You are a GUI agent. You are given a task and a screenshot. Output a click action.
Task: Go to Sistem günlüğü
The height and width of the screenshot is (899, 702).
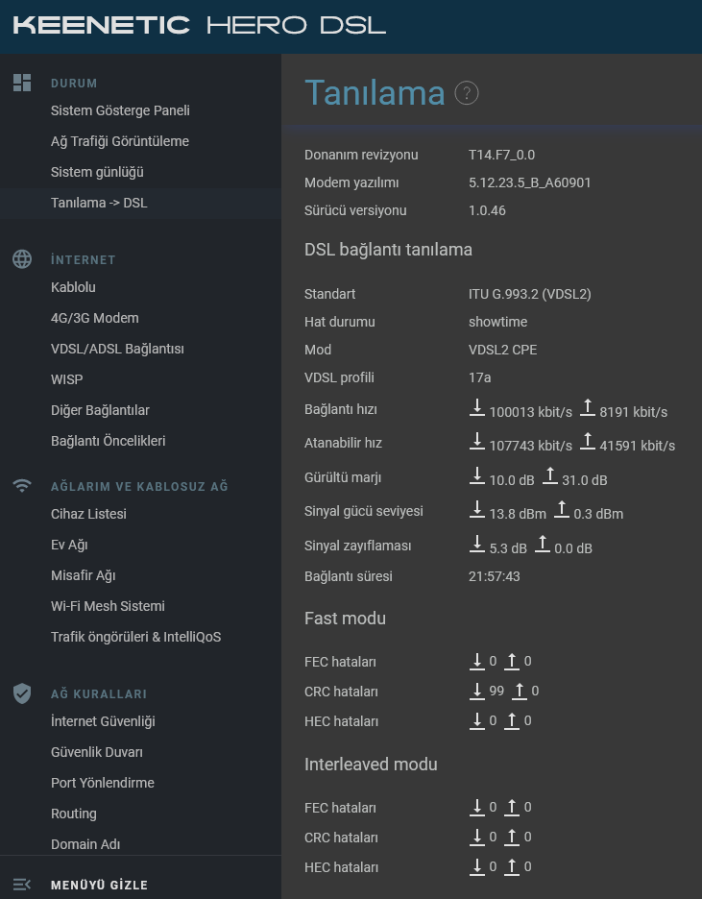97,172
